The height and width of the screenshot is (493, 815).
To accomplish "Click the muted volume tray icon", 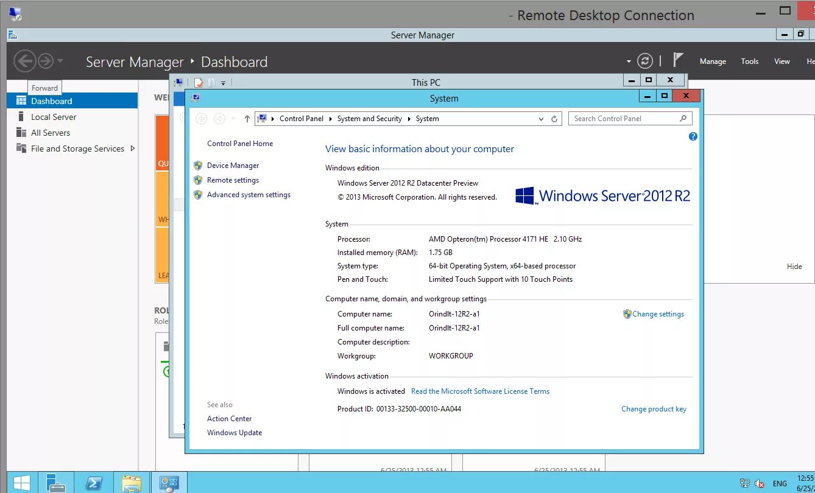I will pyautogui.click(x=760, y=483).
